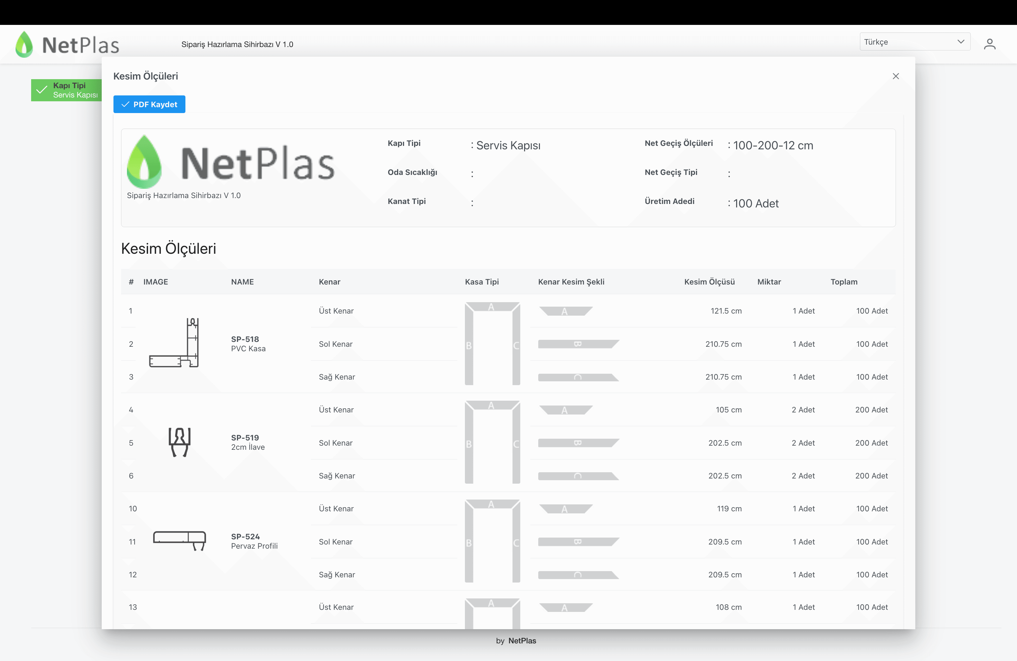Click the SP-519 frame type diagram
The image size is (1017, 661).
click(x=492, y=442)
